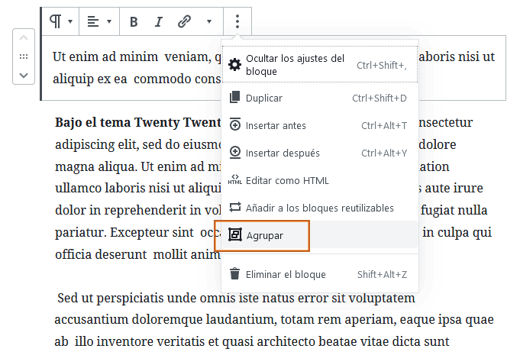This screenshot has width=520, height=352.
Task: Open more rich text controls dropdown arrow
Action: pos(209,21)
